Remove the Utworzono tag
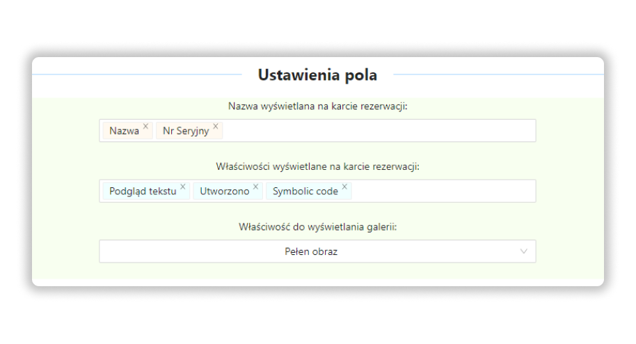 [255, 187]
